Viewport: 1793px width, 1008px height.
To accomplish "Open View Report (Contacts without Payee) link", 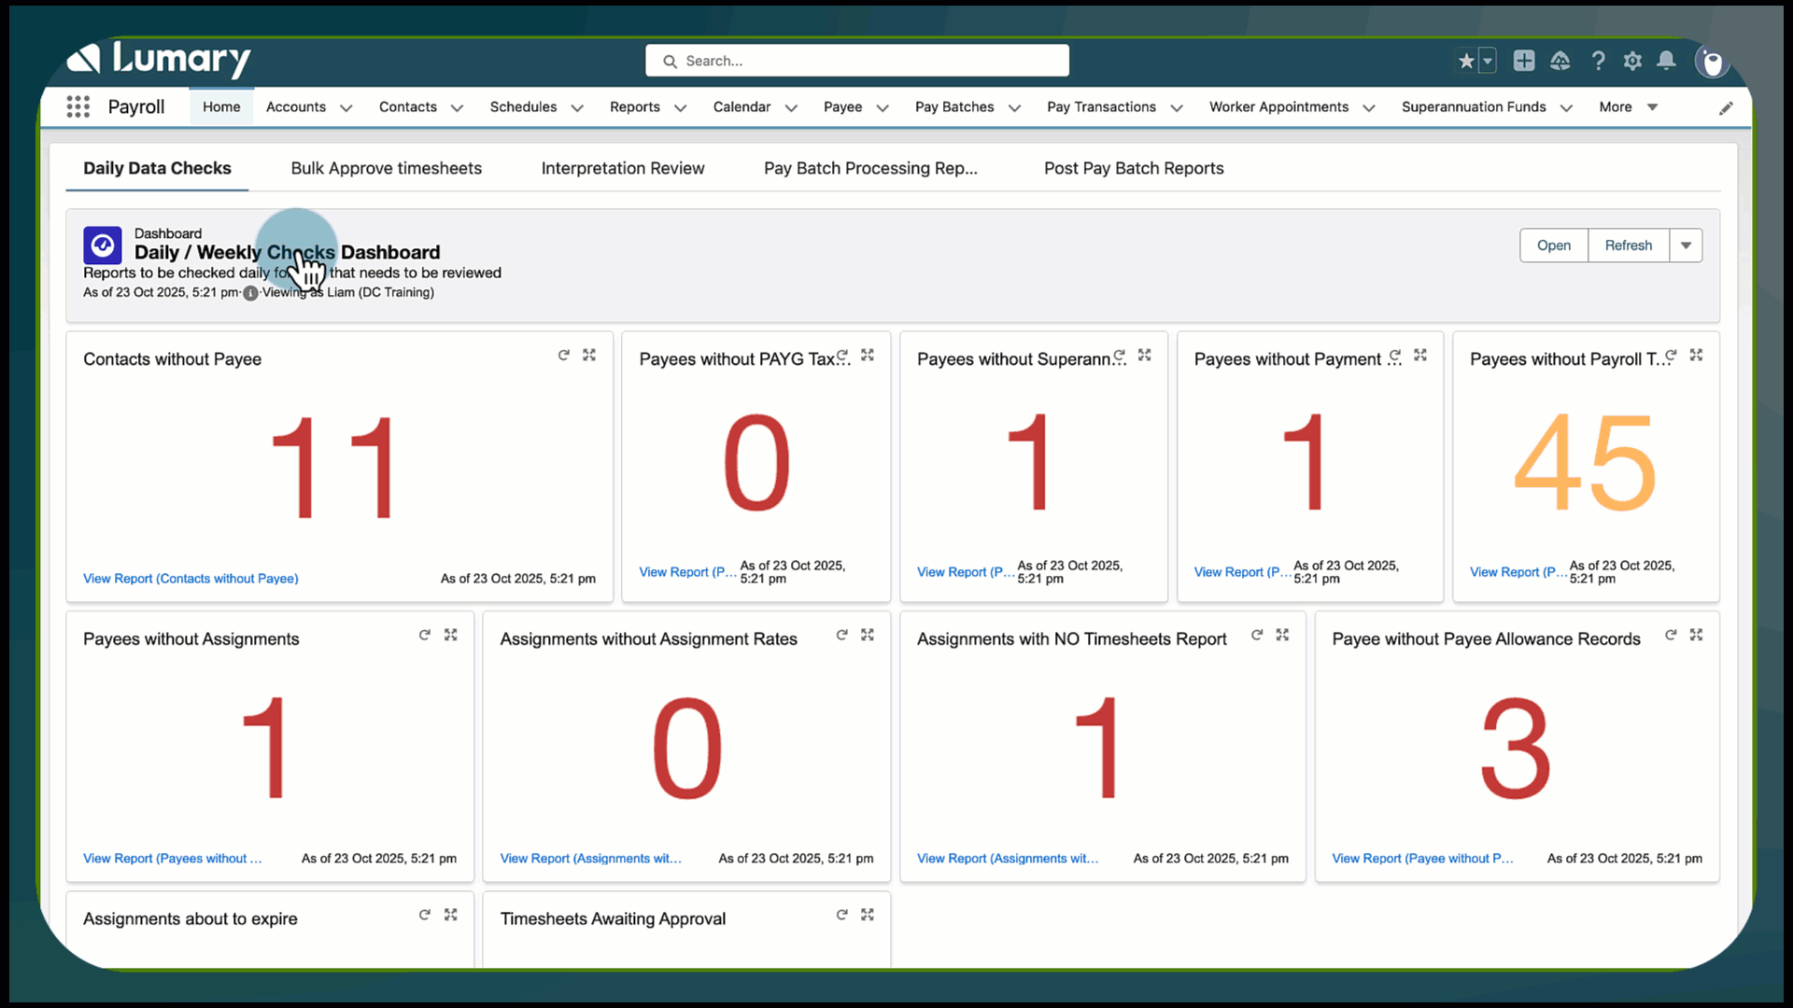I will 191,579.
